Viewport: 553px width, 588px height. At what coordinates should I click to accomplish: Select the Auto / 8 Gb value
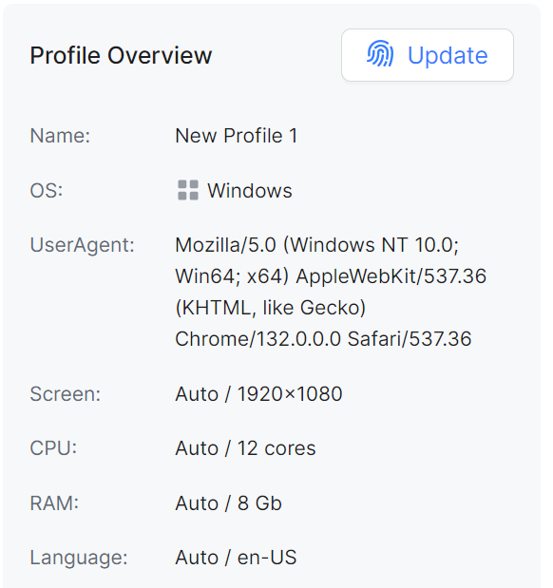point(228,503)
